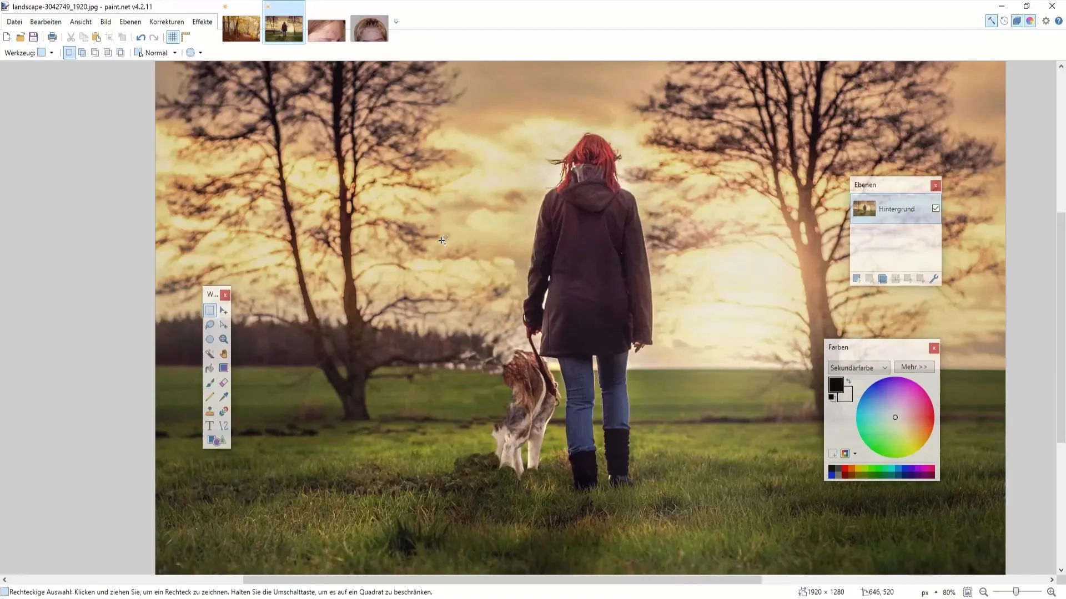Open the Korrekturen menu
The height and width of the screenshot is (599, 1066).
tap(167, 22)
